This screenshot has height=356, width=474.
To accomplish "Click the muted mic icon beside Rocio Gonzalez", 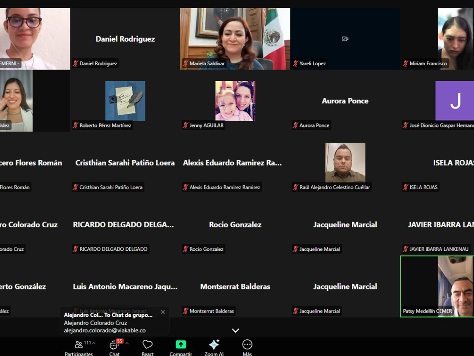I will pyautogui.click(x=186, y=249).
